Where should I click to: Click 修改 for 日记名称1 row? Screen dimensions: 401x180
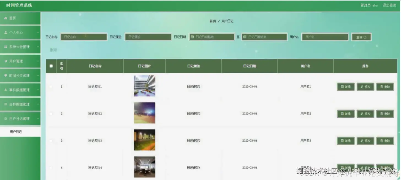365,87
